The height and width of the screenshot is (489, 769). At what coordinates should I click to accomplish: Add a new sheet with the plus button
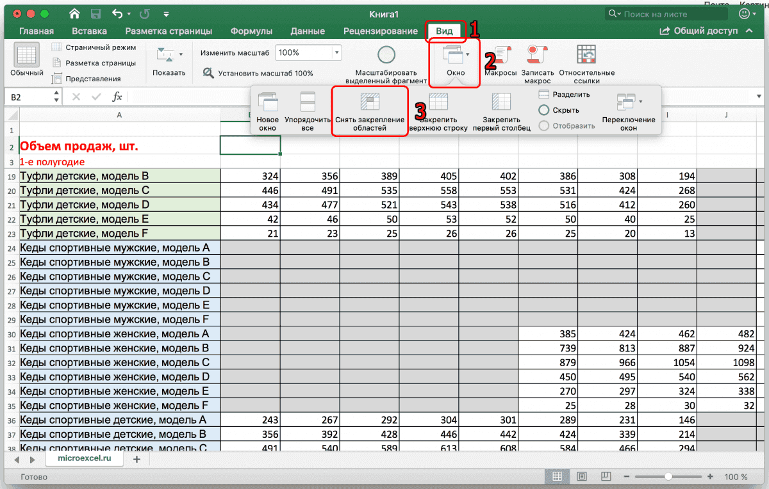pyautogui.click(x=138, y=459)
